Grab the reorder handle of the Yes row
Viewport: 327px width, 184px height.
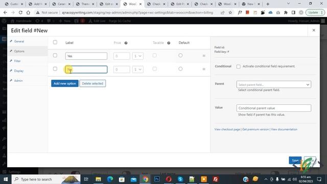204,56
